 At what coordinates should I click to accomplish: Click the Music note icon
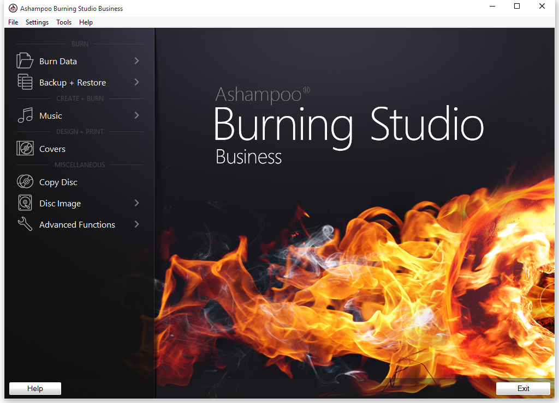25,115
